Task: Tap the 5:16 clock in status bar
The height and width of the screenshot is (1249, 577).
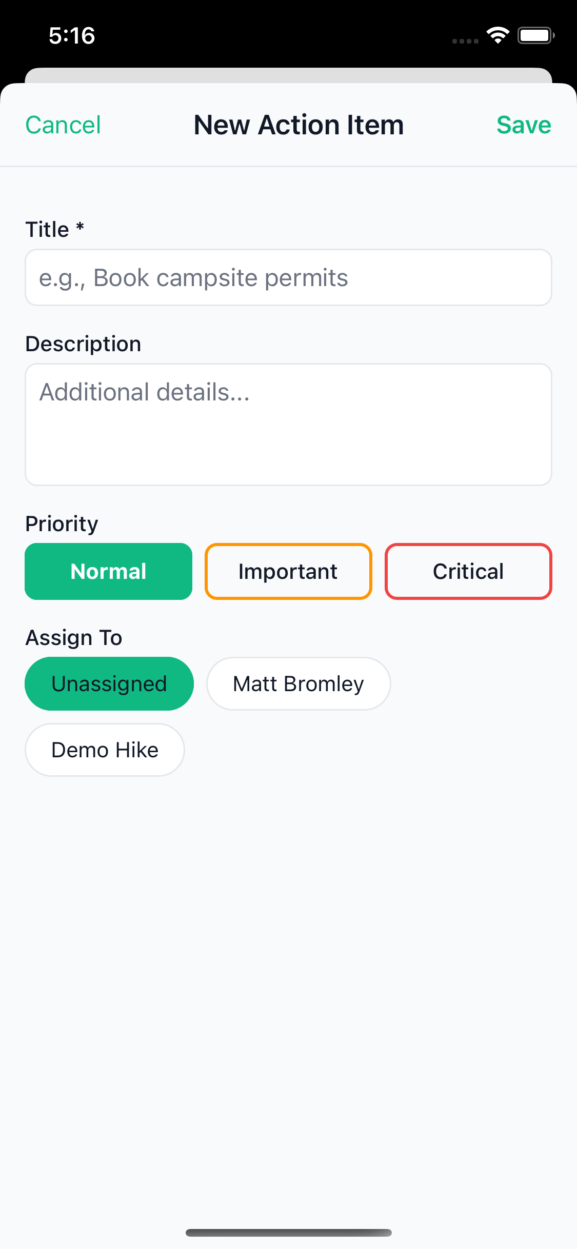Action: pyautogui.click(x=72, y=36)
